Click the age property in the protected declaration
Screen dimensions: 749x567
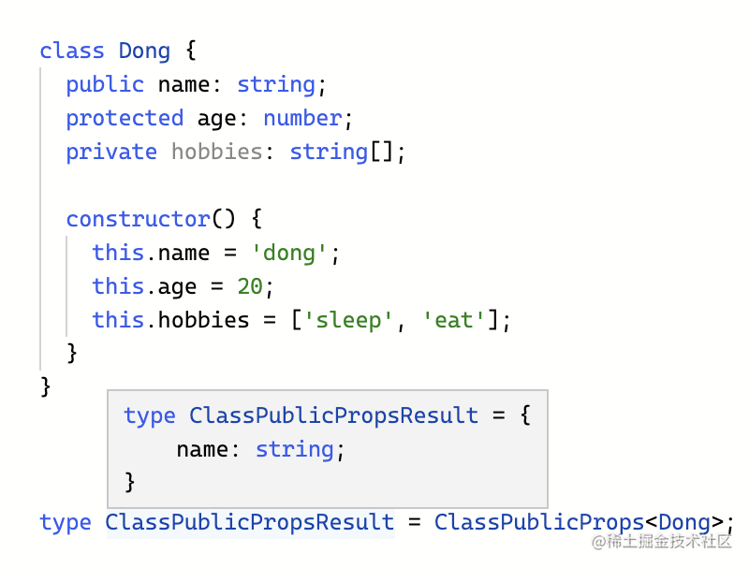coord(216,118)
